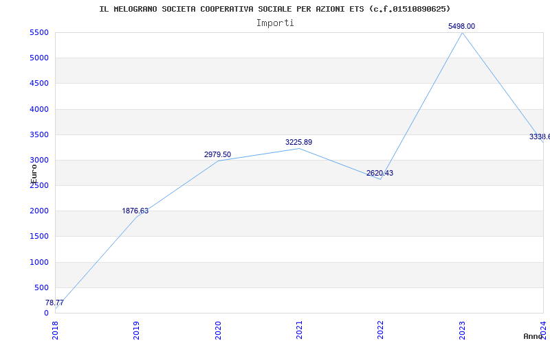Click the x-axis year 2022
This screenshot has height=343, width=550.
[381, 331]
